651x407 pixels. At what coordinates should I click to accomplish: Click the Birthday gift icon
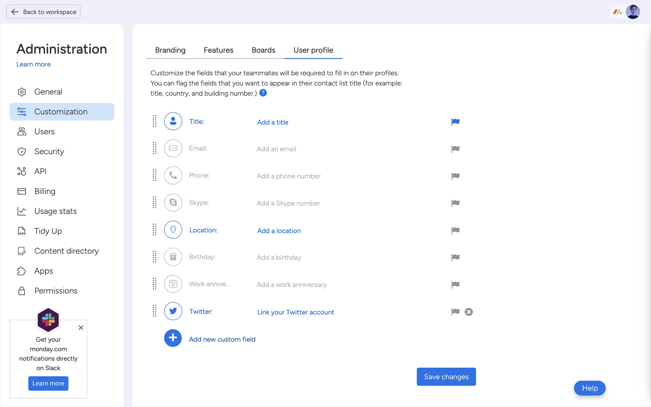pos(173,257)
